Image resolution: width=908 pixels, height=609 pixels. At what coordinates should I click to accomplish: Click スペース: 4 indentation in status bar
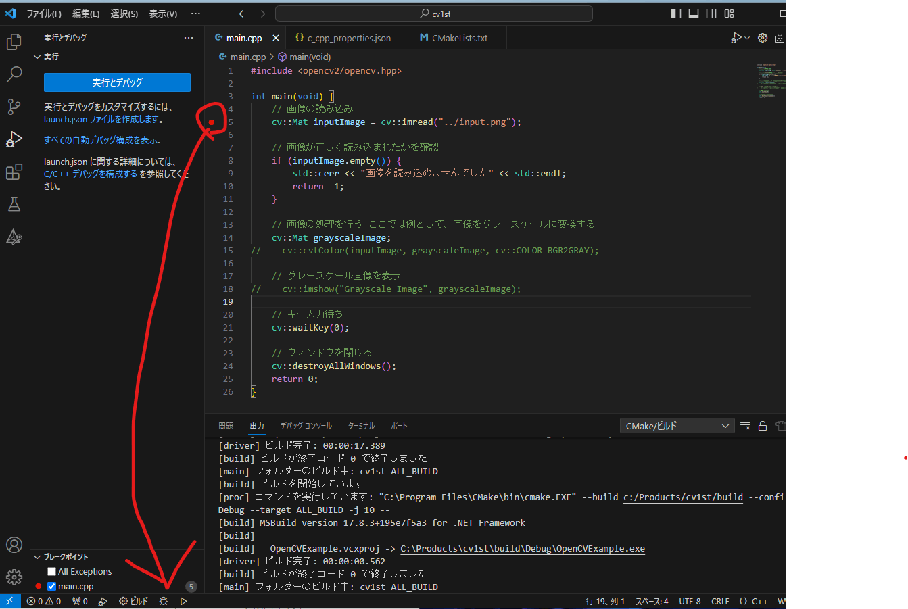click(x=652, y=601)
